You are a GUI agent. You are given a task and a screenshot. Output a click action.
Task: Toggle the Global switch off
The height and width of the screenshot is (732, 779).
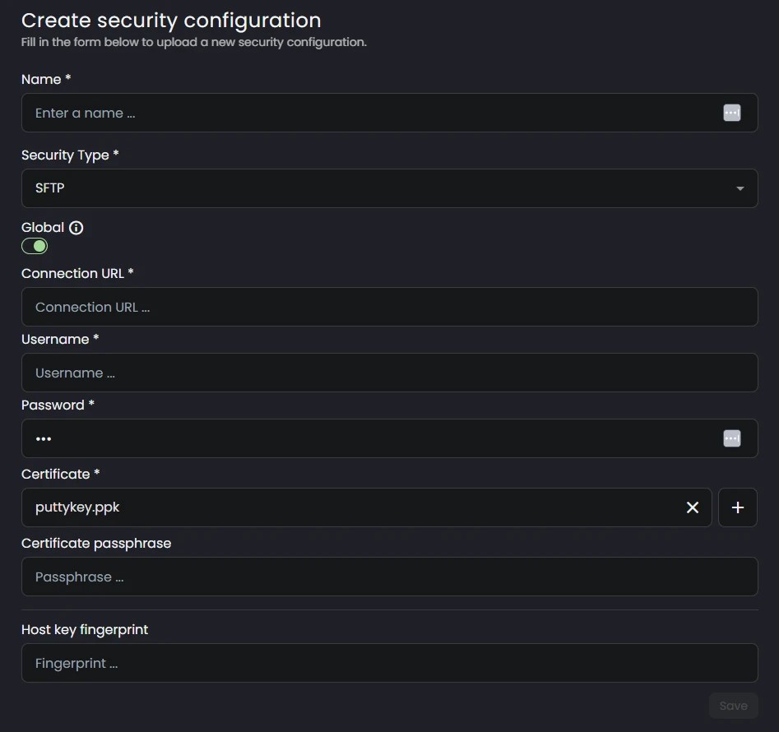(35, 245)
